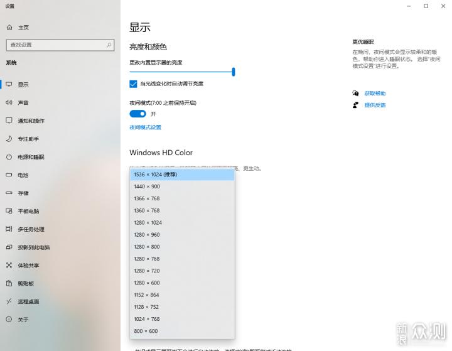Open the 声音 Sound settings
Screen dimensions: 452x351
tap(23, 103)
